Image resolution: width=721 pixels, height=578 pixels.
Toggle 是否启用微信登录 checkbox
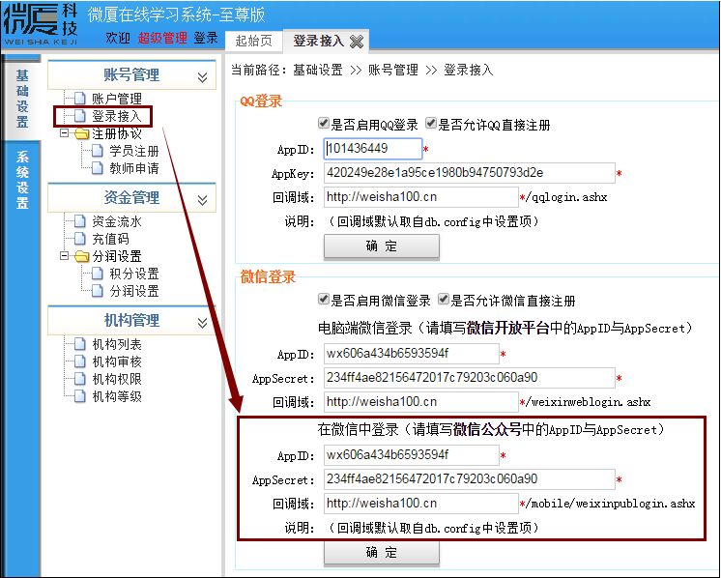tap(324, 301)
